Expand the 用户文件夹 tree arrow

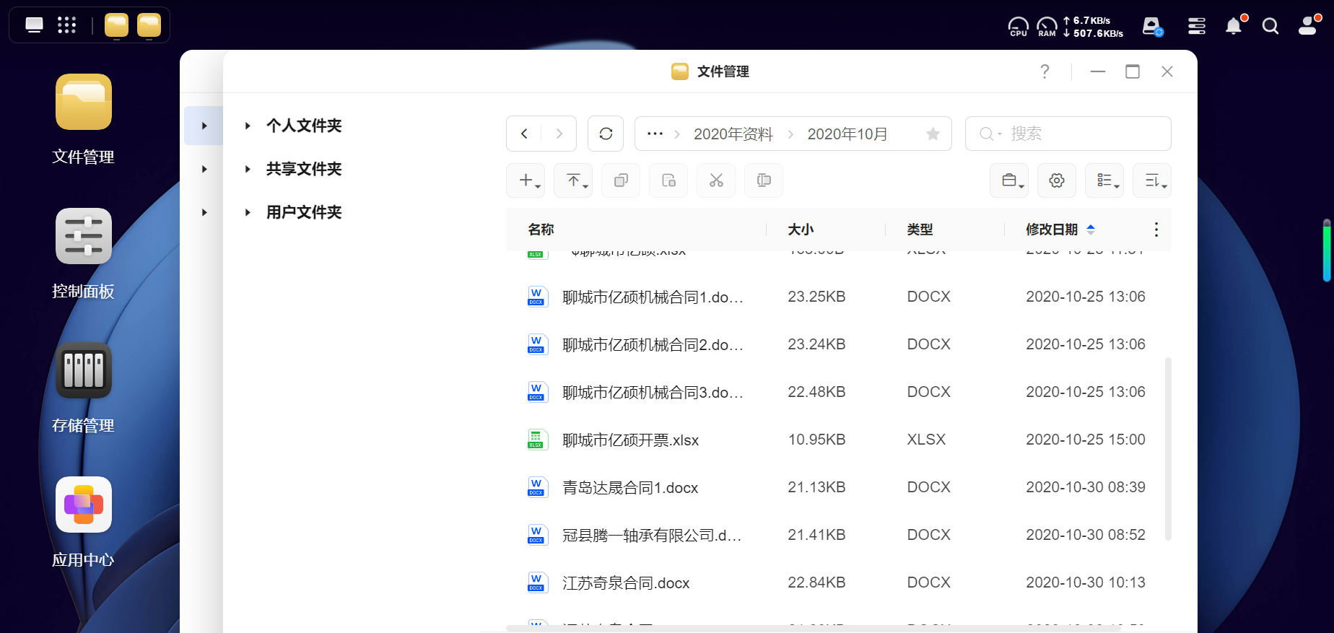pos(248,212)
